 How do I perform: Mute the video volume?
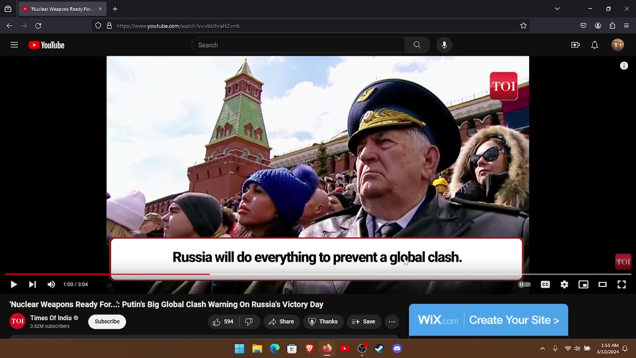coord(51,284)
